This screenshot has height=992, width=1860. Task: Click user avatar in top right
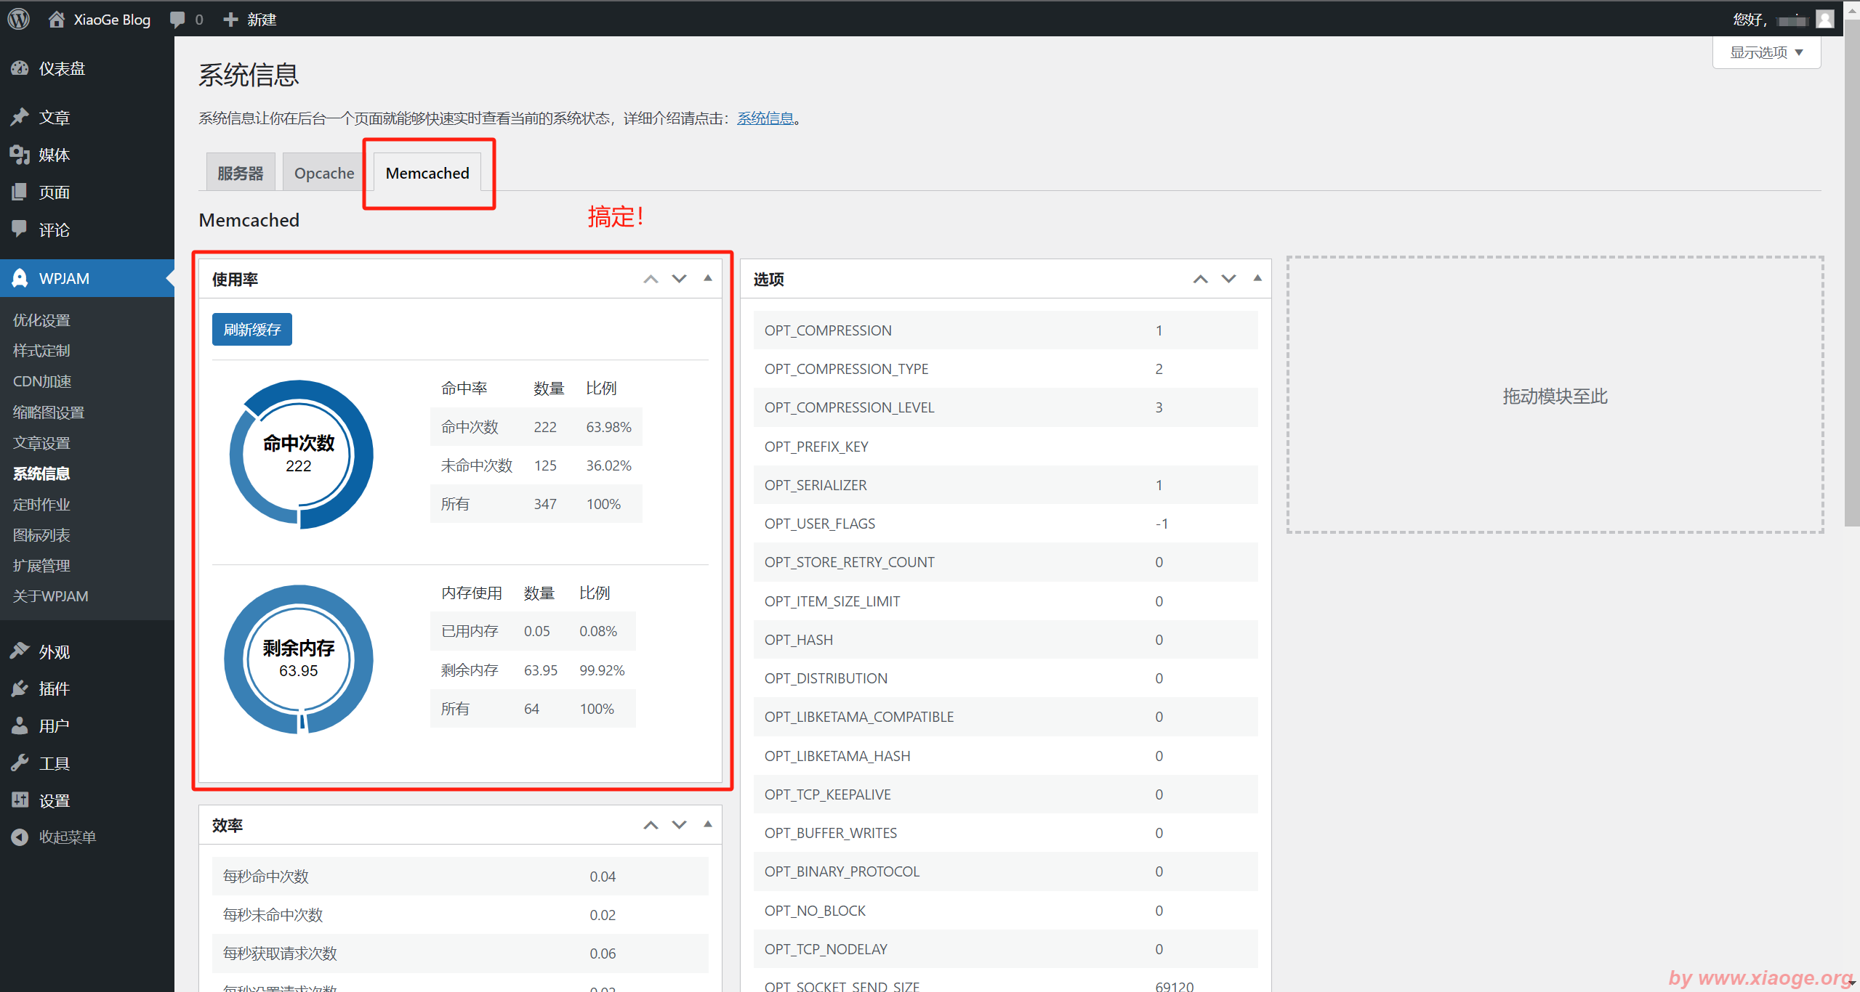(1824, 19)
